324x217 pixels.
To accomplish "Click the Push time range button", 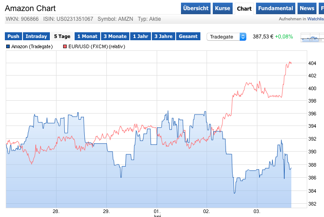I will click(13, 37).
